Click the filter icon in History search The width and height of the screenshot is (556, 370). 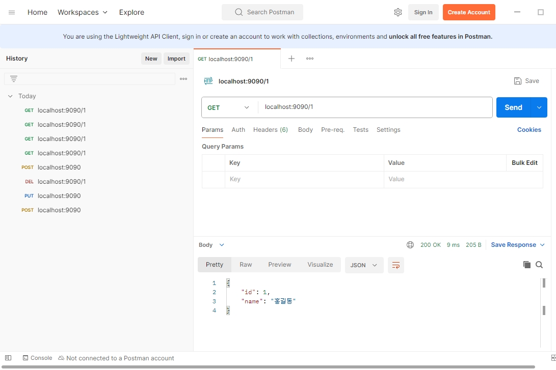point(13,78)
